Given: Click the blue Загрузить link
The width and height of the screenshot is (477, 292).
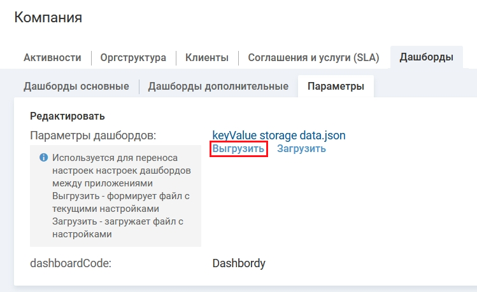Looking at the screenshot, I should (x=301, y=149).
